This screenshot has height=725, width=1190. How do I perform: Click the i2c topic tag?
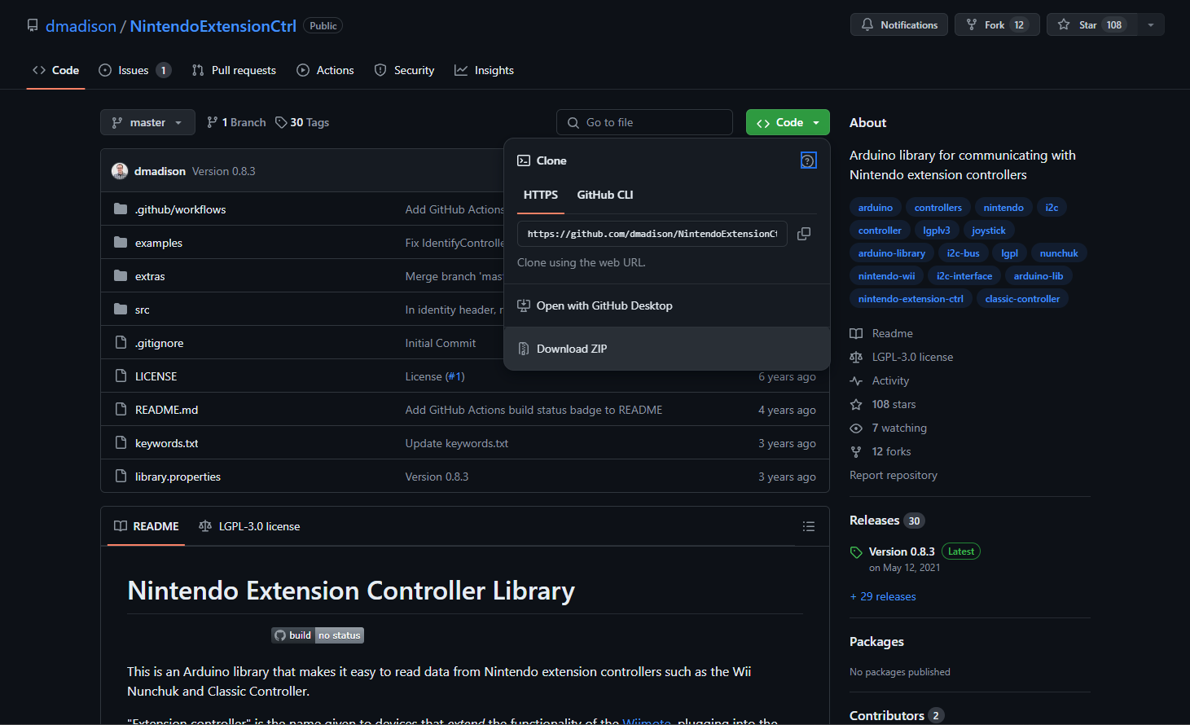click(1052, 208)
